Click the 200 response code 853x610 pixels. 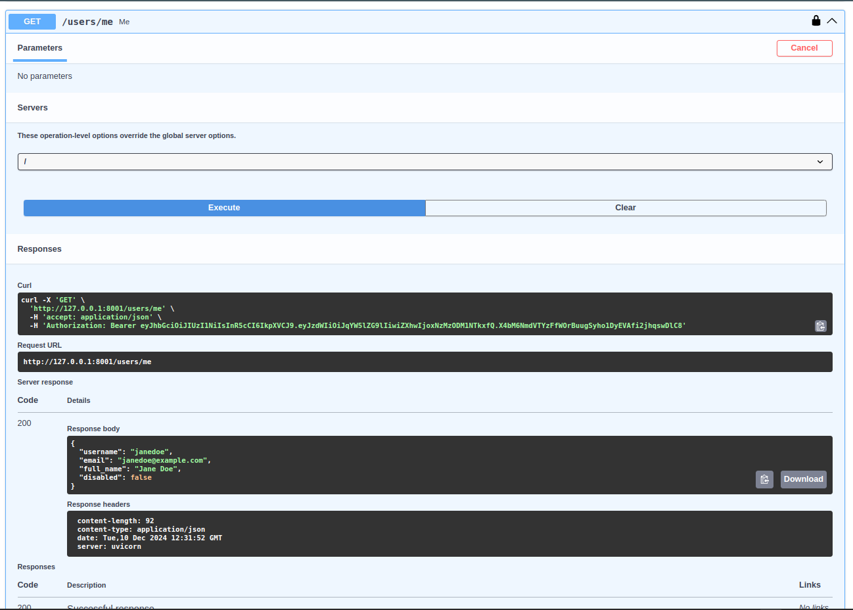click(24, 423)
